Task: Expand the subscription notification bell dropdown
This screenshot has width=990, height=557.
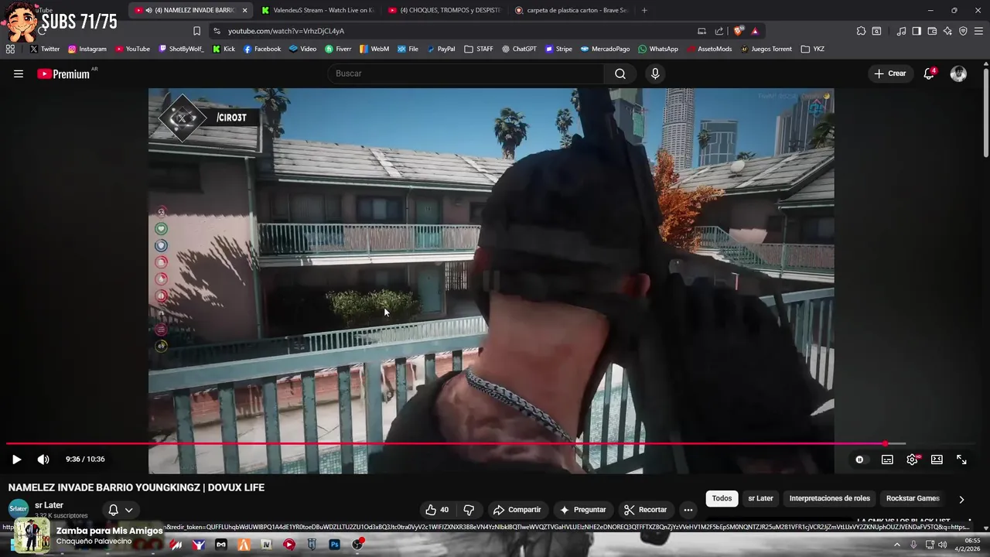Action: click(x=121, y=510)
